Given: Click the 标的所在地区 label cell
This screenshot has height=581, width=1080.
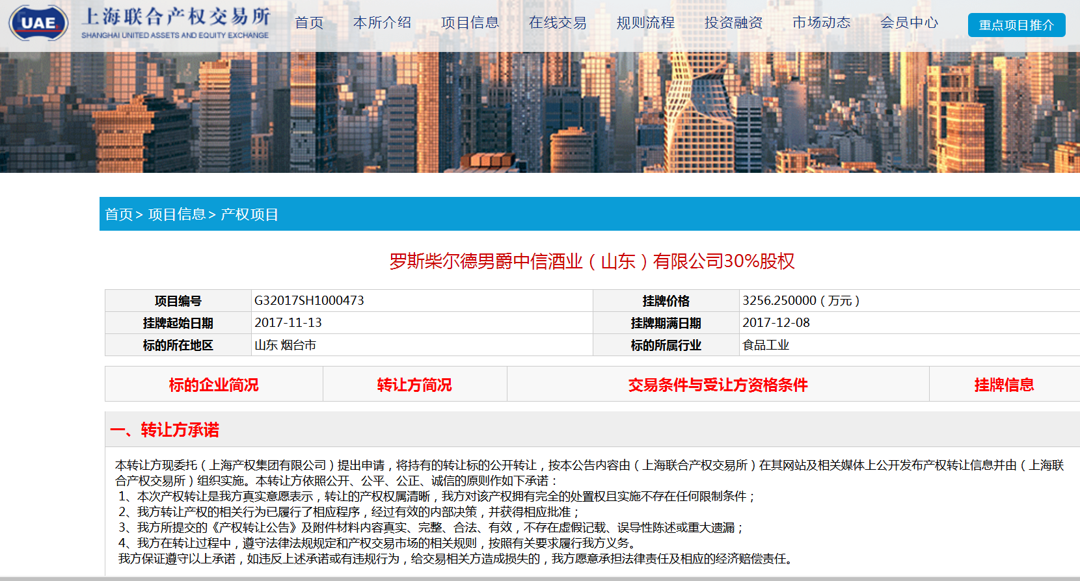Looking at the screenshot, I should tap(178, 345).
